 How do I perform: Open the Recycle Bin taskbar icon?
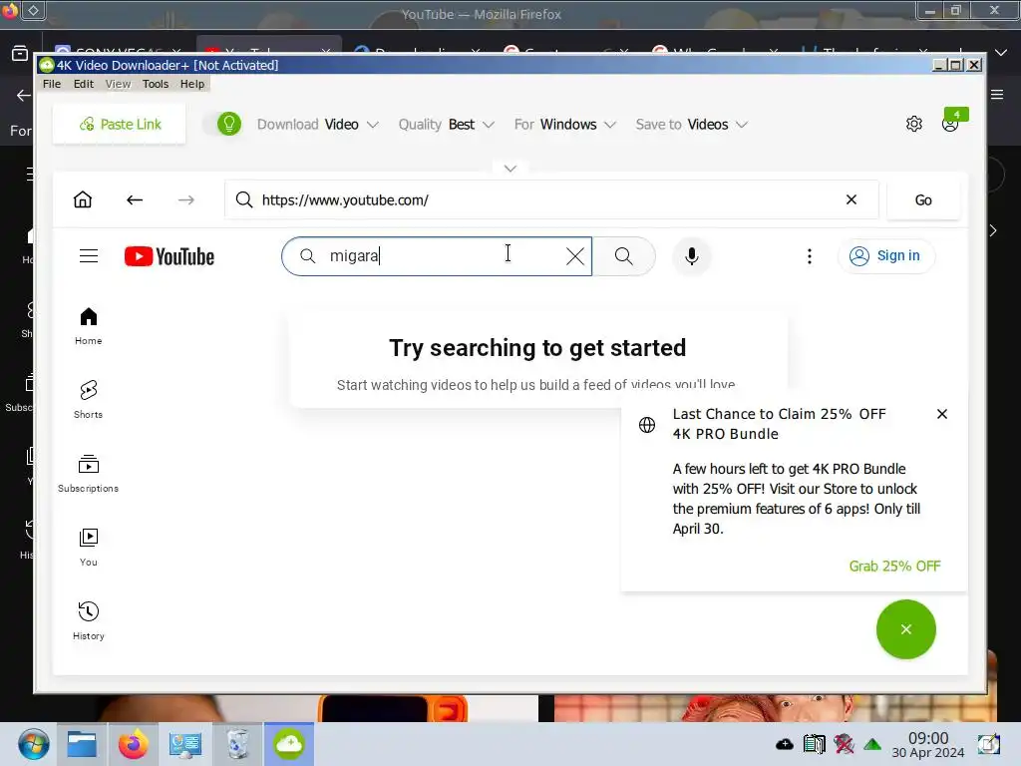click(x=237, y=744)
